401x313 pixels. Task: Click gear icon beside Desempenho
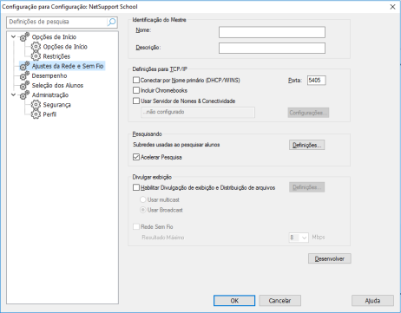click(x=24, y=75)
